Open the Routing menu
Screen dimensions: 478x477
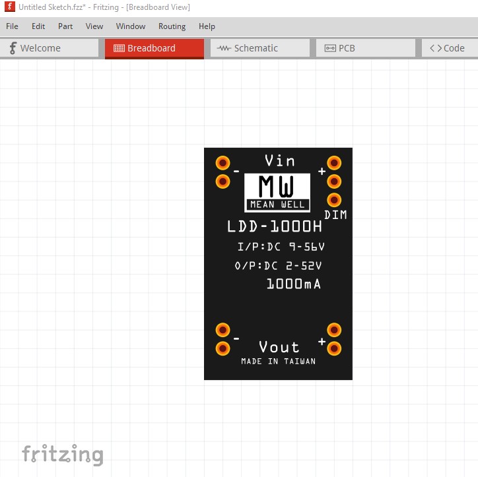coord(172,26)
